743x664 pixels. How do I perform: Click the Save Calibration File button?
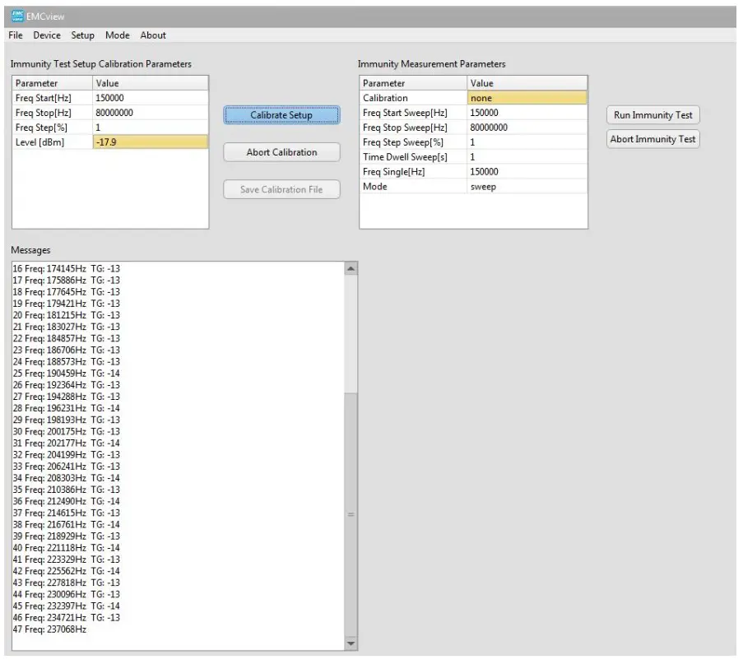coord(281,189)
